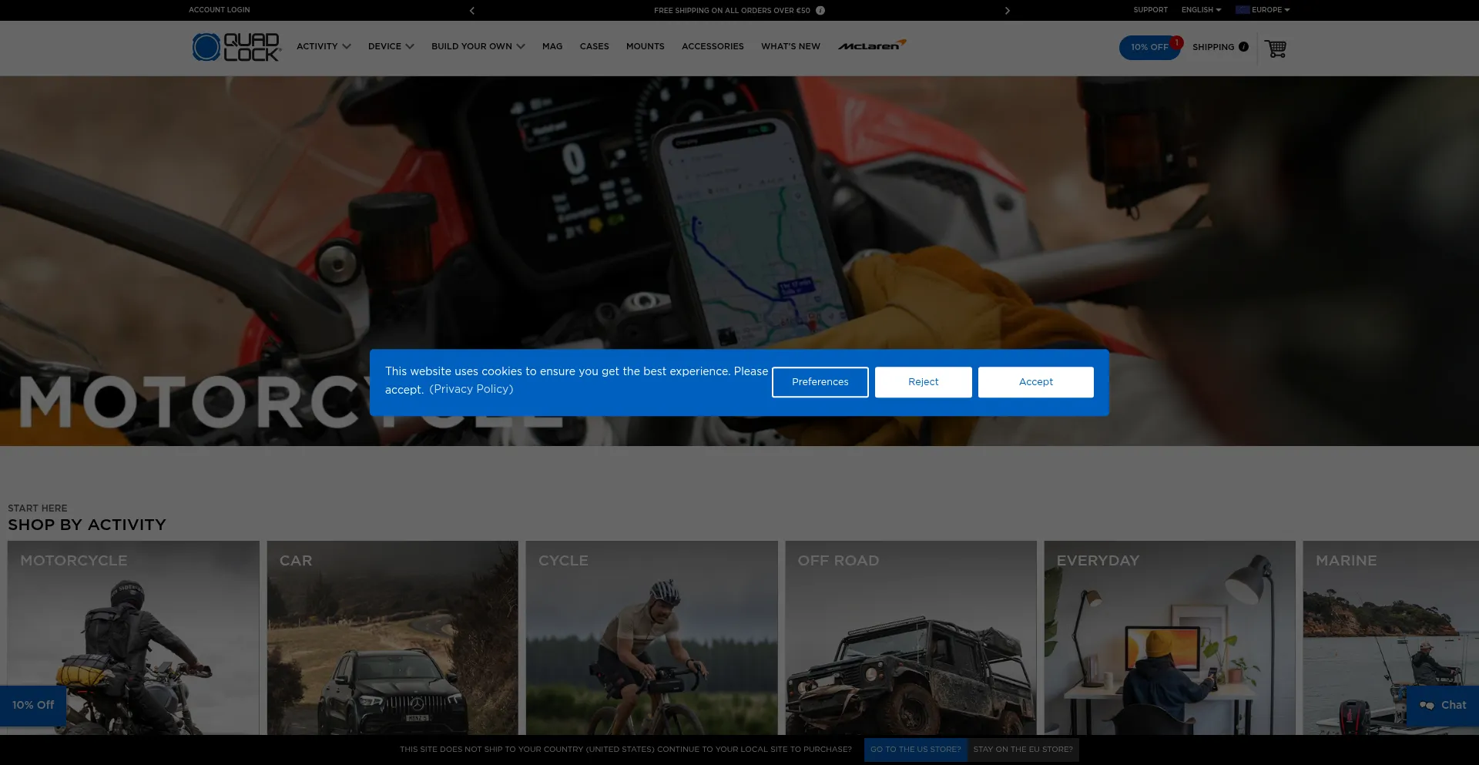This screenshot has height=765, width=1479.
Task: Click the free shipping info icon
Action: point(820,11)
